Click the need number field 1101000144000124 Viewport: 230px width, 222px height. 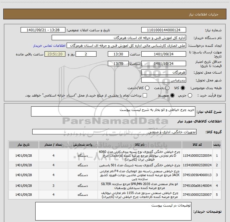pyautogui.click(x=164, y=30)
